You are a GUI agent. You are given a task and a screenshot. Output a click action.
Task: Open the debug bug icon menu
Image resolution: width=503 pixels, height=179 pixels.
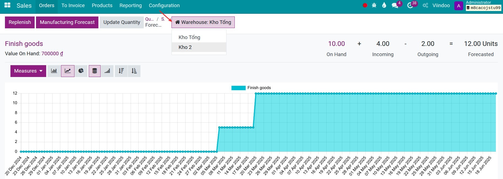[374, 5]
